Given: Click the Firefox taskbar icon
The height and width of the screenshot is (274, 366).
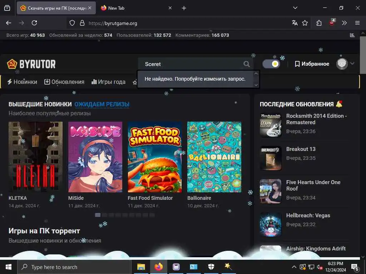Looking at the screenshot, I should [158, 267].
